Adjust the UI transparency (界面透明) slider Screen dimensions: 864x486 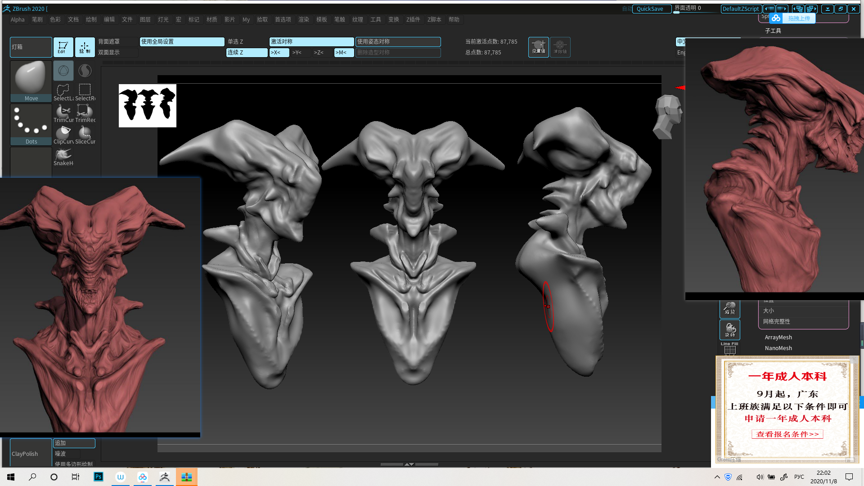(696, 9)
